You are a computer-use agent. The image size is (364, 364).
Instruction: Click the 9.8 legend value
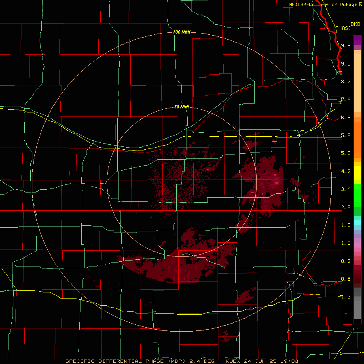pos(346,45)
